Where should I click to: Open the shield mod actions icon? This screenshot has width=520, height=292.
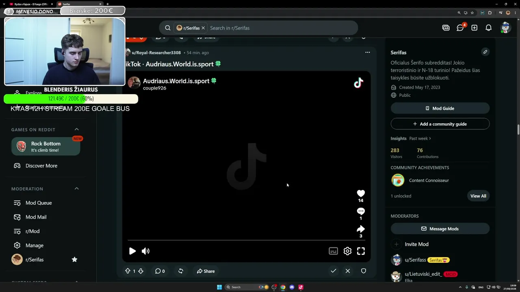coord(364,271)
